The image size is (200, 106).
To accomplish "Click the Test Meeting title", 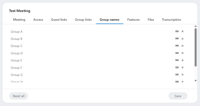I will coord(20,11).
